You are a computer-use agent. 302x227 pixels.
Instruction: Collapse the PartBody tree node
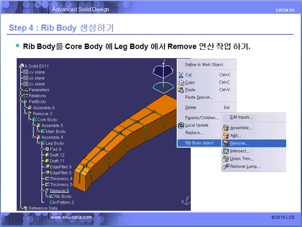[21, 102]
